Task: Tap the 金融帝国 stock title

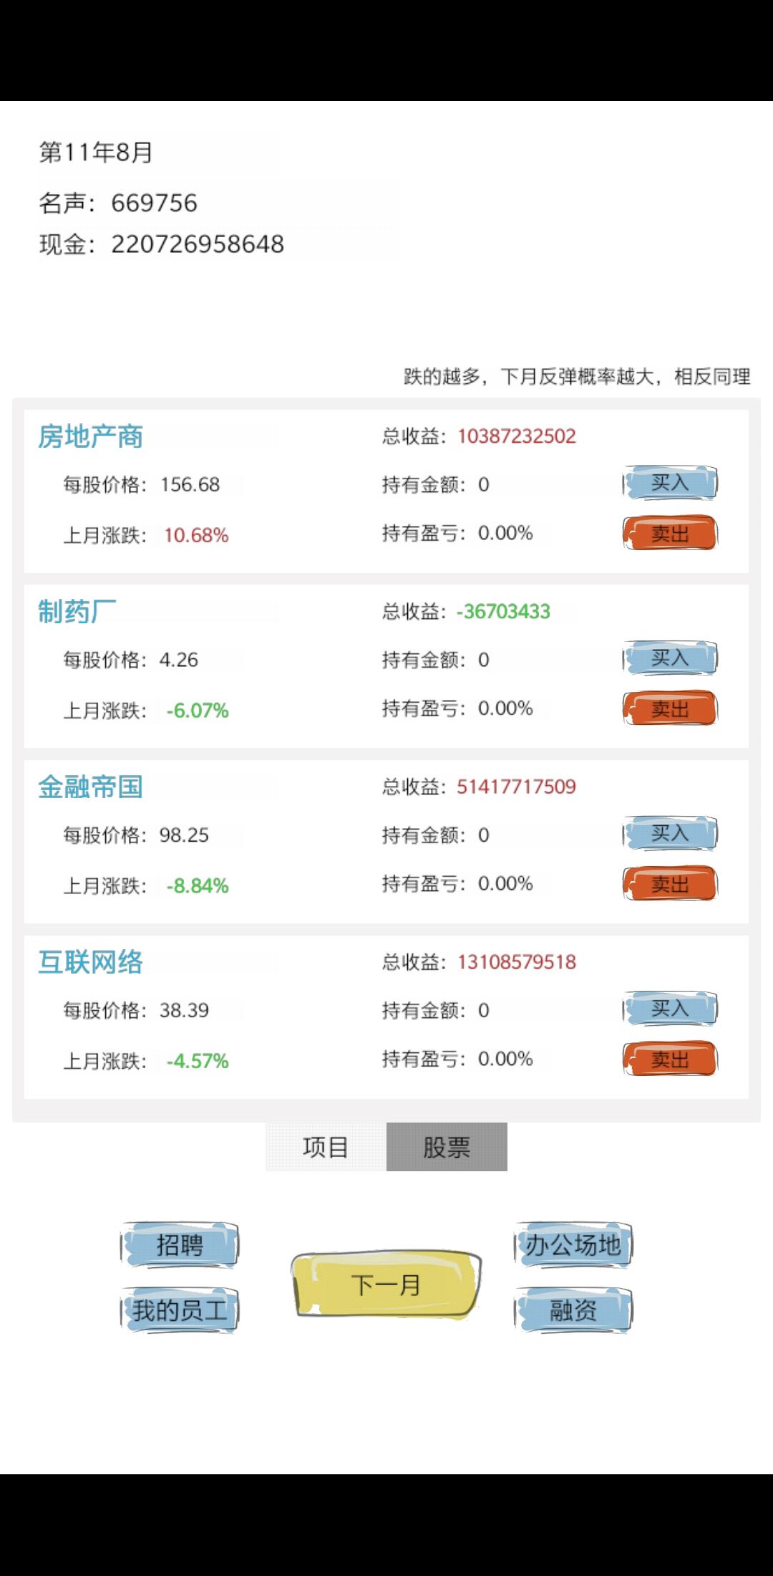Action: pyautogui.click(x=91, y=787)
